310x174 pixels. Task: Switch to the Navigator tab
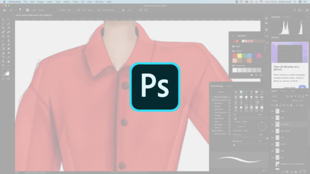coord(287,17)
